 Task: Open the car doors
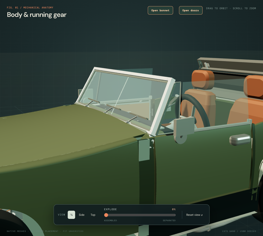pyautogui.click(x=191, y=10)
